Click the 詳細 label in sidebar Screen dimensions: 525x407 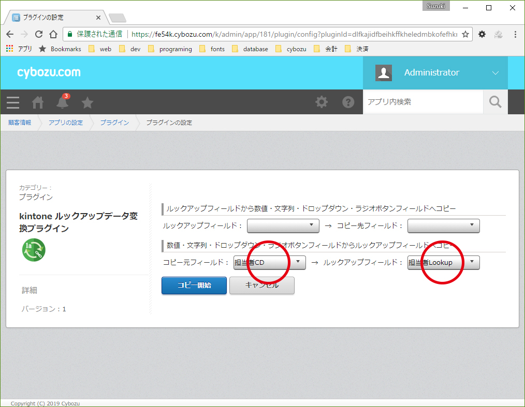(x=30, y=290)
